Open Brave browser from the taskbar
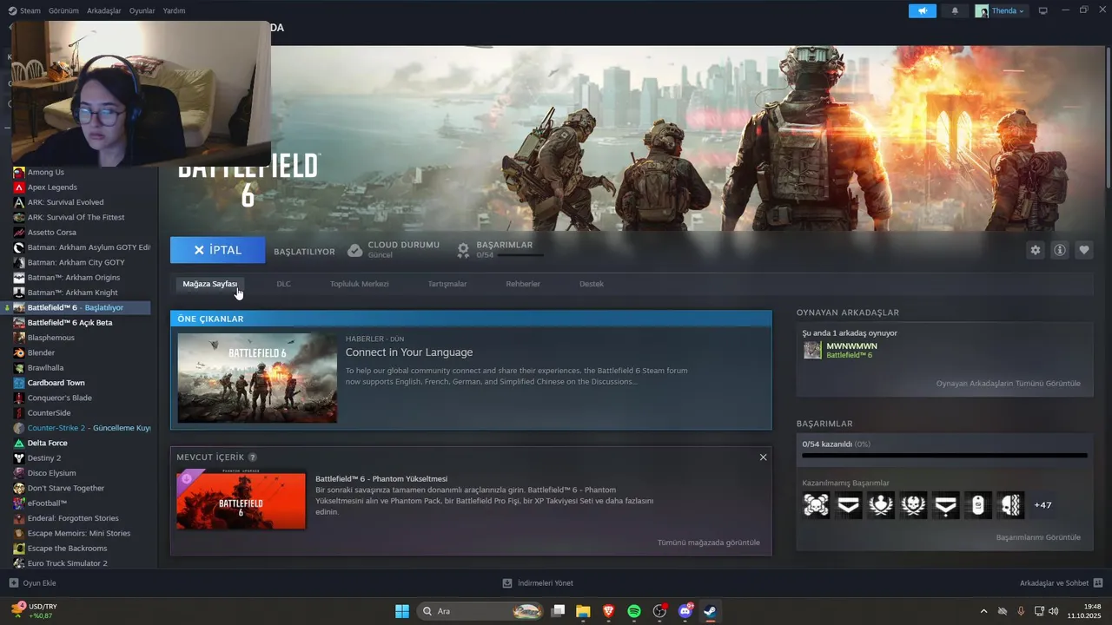1112x625 pixels. [x=608, y=611]
